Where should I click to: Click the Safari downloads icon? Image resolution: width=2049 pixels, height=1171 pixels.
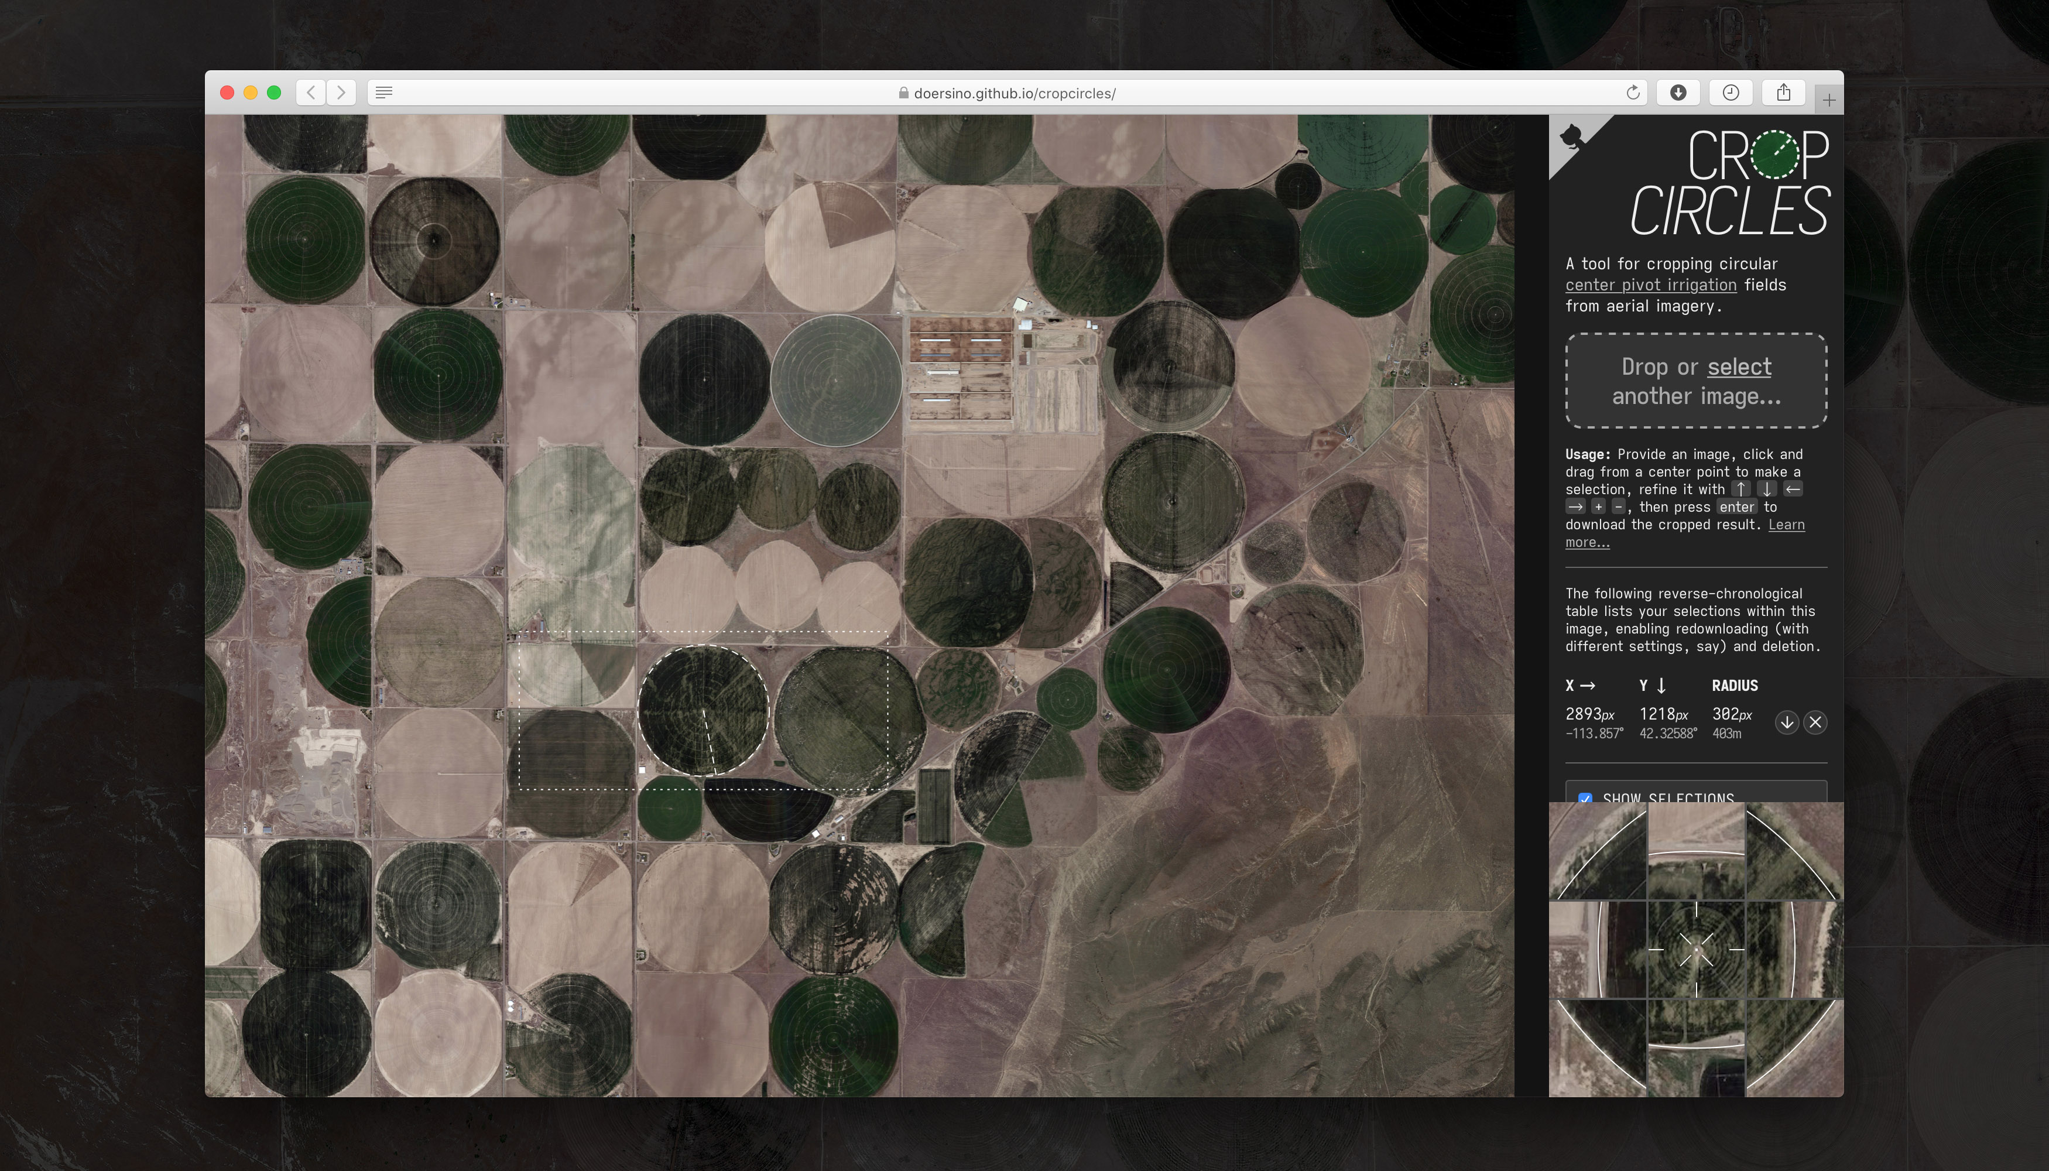pyautogui.click(x=1677, y=93)
